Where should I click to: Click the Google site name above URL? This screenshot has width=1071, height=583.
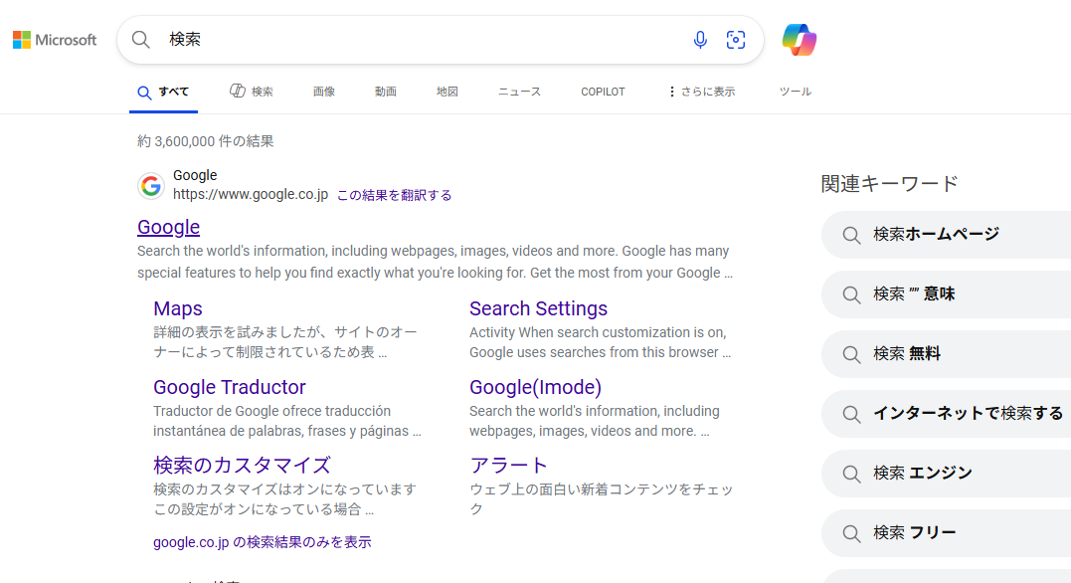(195, 176)
